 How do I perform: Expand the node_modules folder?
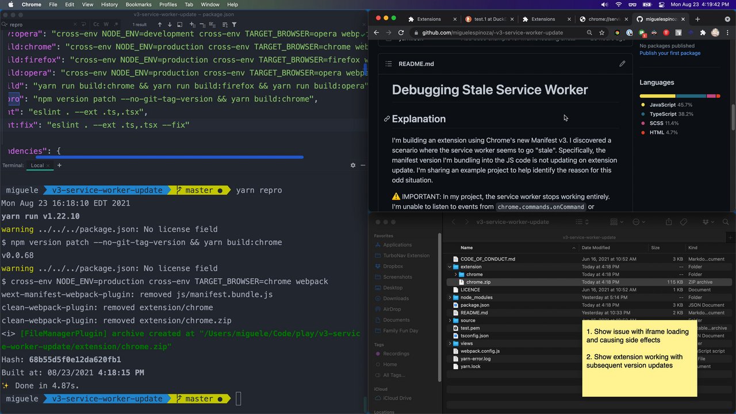pyautogui.click(x=450, y=297)
